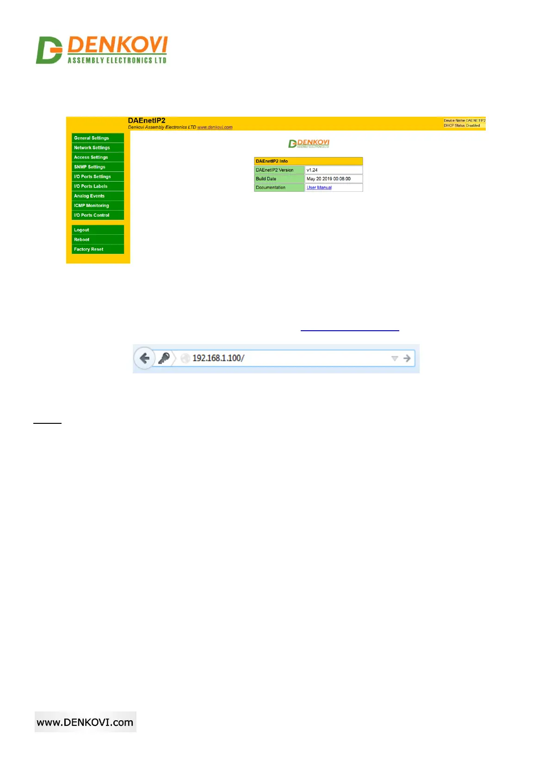Image resolution: width=551 pixels, height=780 pixels.
Task: Click the small Denkovi logo in web page
Action: tap(309, 144)
